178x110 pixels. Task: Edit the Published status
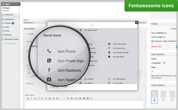pos(166,33)
